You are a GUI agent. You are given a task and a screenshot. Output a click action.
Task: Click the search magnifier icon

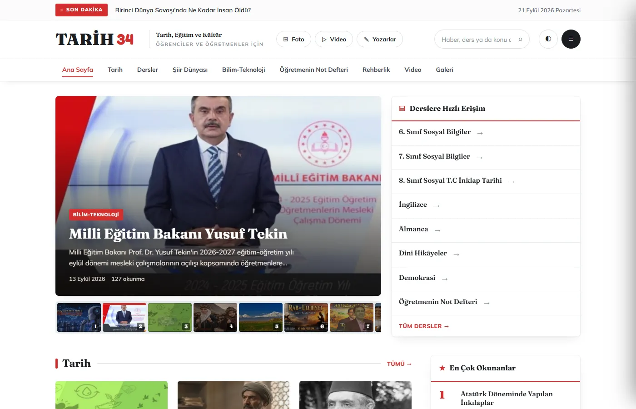[x=520, y=40]
